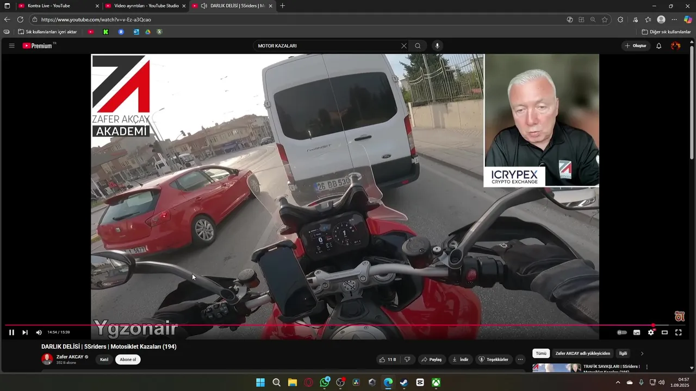Open Sık kullanılanları içeri aktar bookmark
Screen dimensions: 696x391
[x=47, y=32]
